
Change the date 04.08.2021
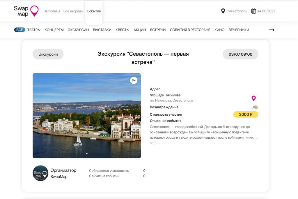click(266, 11)
